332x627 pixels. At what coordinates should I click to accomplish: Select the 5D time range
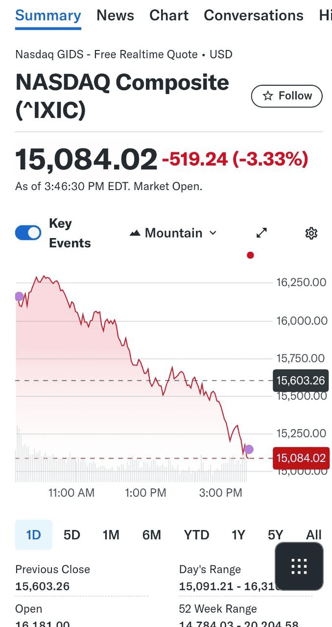click(71, 535)
